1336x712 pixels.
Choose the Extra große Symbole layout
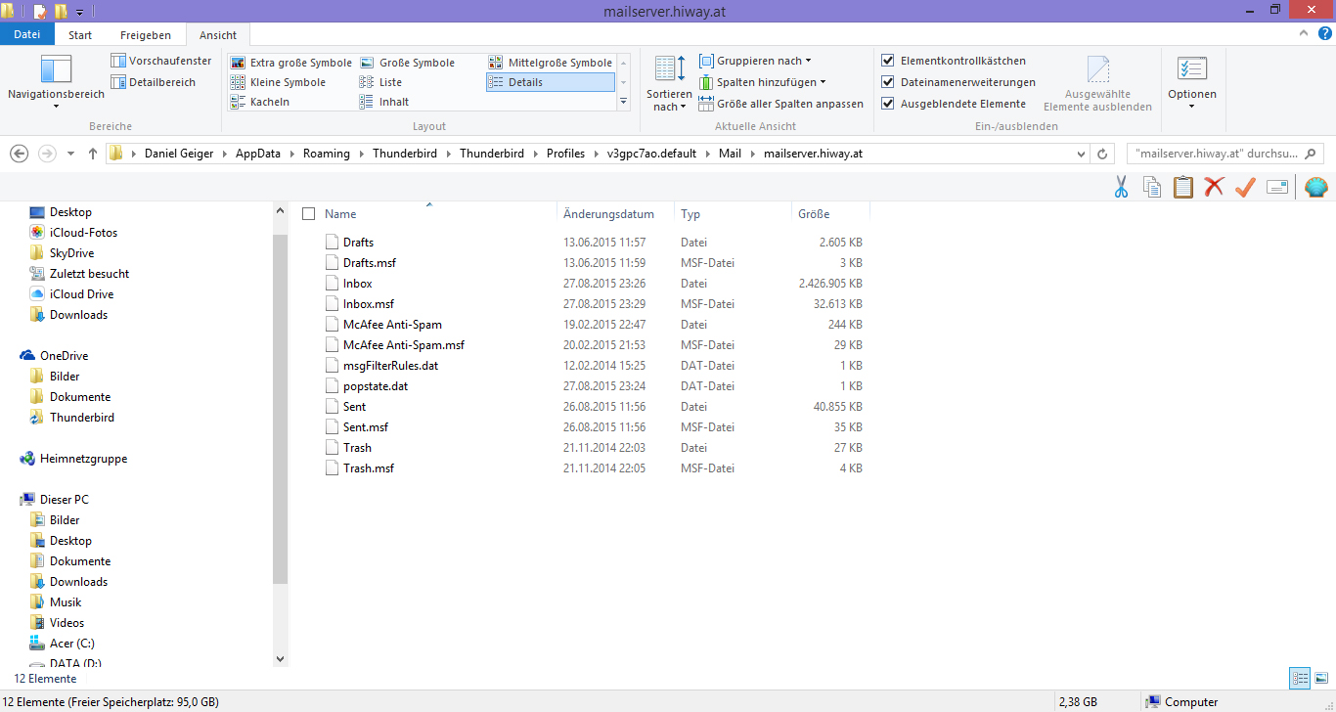pyautogui.click(x=291, y=63)
